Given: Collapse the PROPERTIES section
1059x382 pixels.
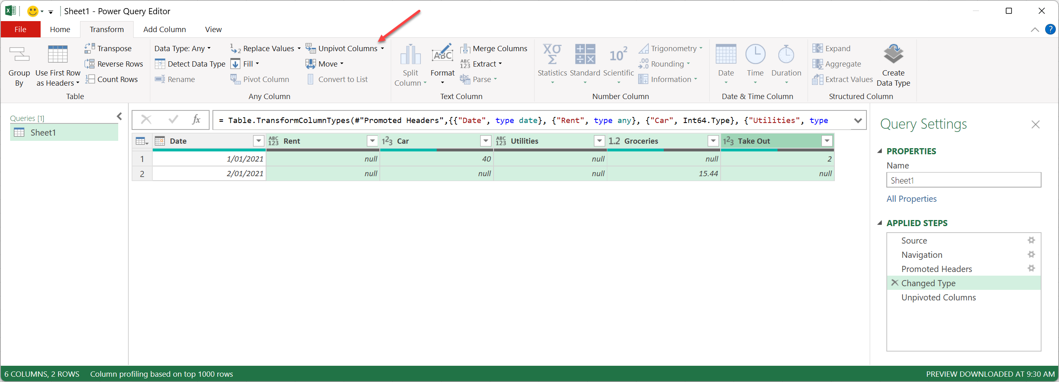Looking at the screenshot, I should pos(879,151).
